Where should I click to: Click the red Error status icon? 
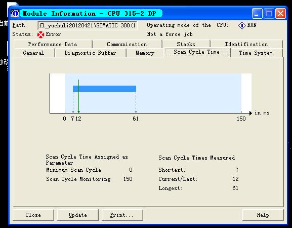click(40, 34)
